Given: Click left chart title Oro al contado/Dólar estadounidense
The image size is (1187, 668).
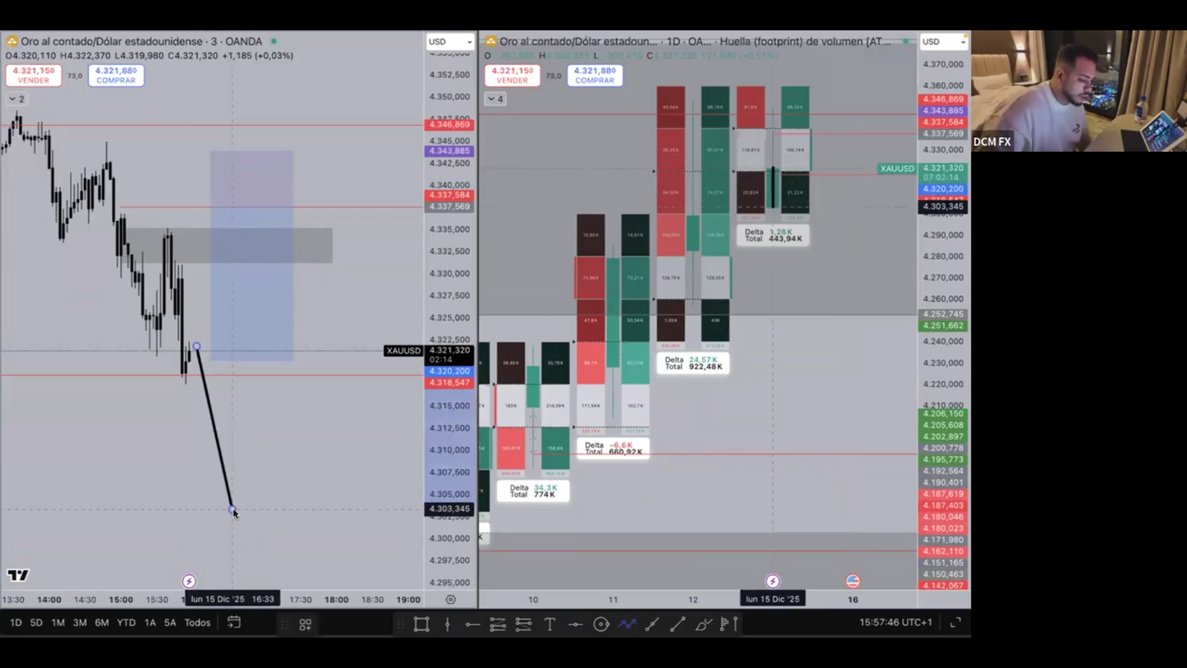Looking at the screenshot, I should [141, 41].
